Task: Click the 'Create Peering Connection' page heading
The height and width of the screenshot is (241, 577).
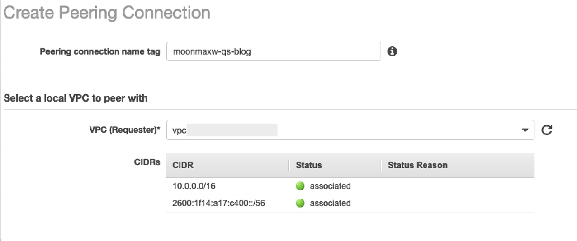Action: coord(107,12)
